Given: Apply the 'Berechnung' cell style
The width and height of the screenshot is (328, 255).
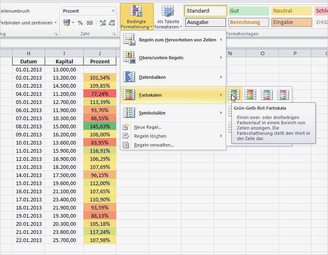Looking at the screenshot, I should pyautogui.click(x=248, y=22).
